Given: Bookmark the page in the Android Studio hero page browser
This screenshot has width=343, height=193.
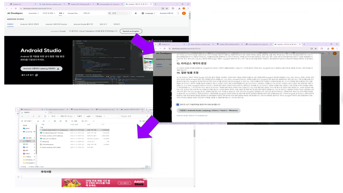Looking at the screenshot, I should [x=167, y=8].
